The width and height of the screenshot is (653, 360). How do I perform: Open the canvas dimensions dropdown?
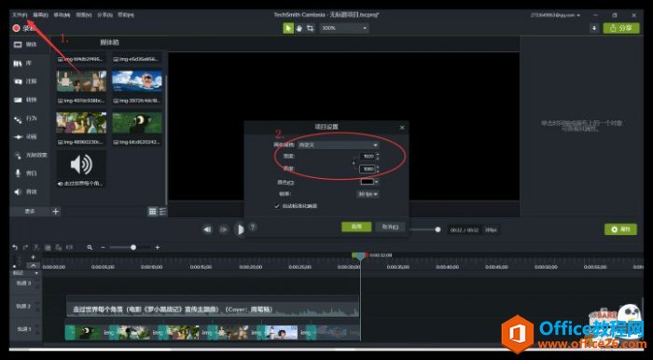point(338,145)
